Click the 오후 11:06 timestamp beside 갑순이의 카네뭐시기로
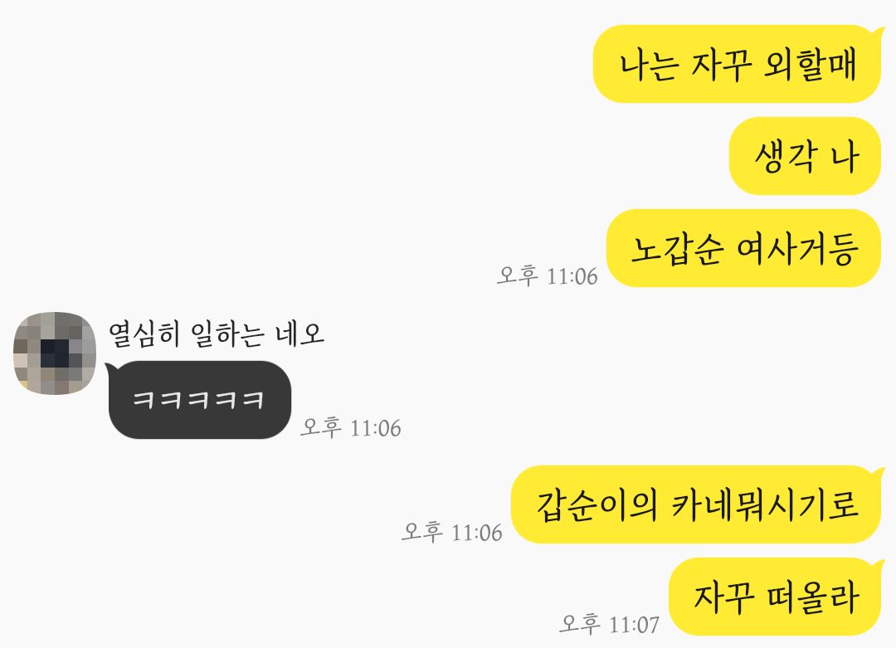This screenshot has height=648, width=896. [452, 532]
